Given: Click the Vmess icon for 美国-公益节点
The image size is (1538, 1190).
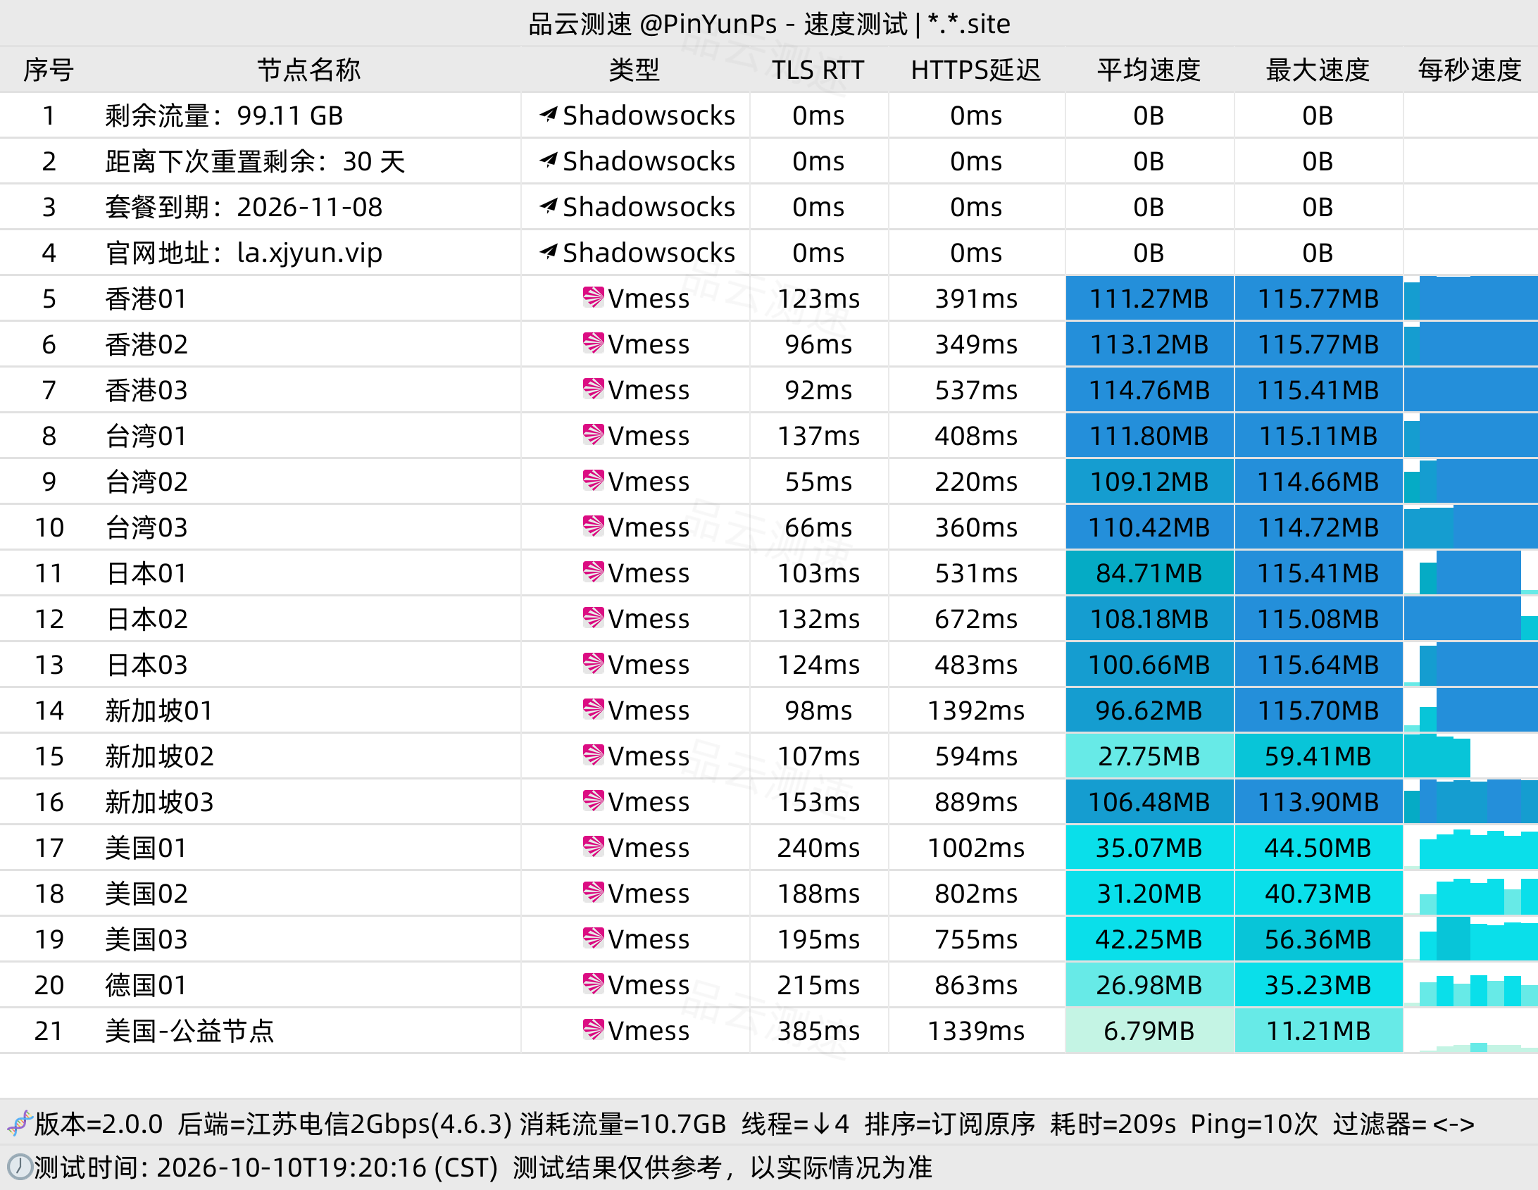Looking at the screenshot, I should 594,1029.
